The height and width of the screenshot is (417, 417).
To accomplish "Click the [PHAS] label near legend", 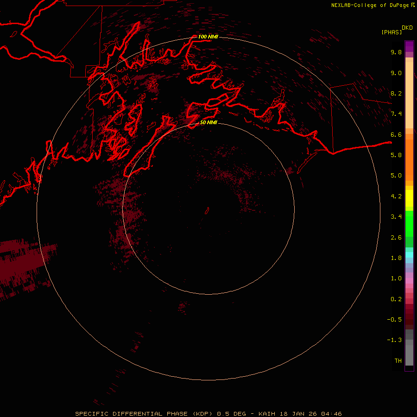I will click(x=392, y=32).
